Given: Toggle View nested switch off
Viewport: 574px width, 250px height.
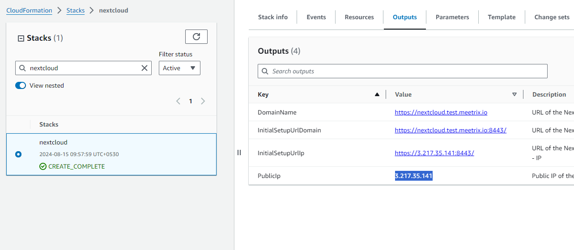Looking at the screenshot, I should coord(21,85).
